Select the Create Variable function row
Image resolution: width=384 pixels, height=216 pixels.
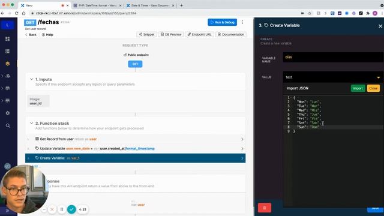135,158
